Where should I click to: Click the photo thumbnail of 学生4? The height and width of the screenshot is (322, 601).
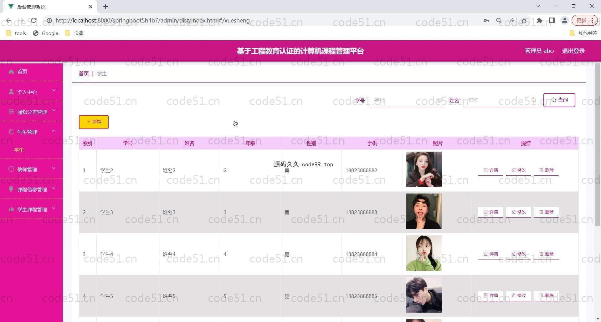[x=424, y=253]
